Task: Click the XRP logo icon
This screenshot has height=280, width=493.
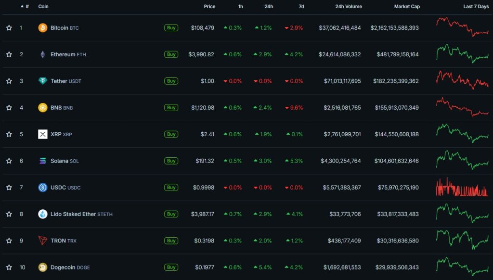Action: (43, 134)
